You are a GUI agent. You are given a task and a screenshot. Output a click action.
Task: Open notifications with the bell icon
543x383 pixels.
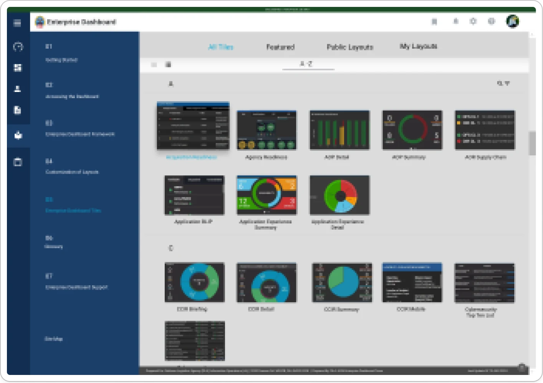(x=455, y=21)
